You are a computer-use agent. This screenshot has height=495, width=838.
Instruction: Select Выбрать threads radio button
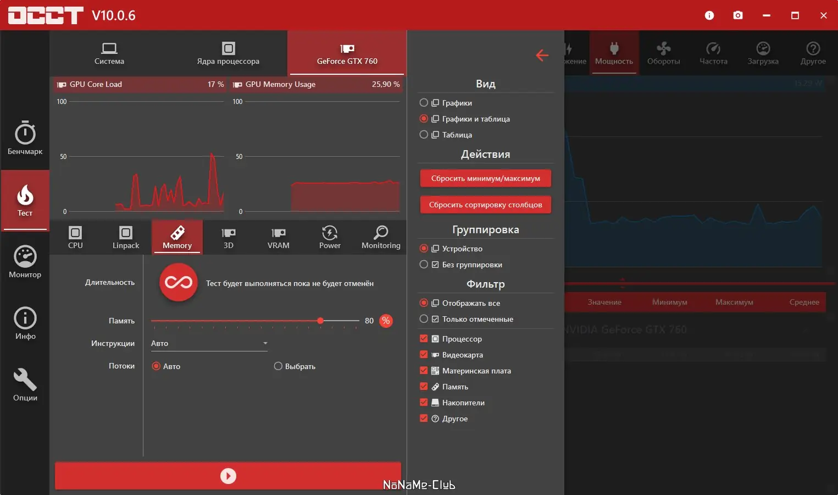pyautogui.click(x=278, y=366)
